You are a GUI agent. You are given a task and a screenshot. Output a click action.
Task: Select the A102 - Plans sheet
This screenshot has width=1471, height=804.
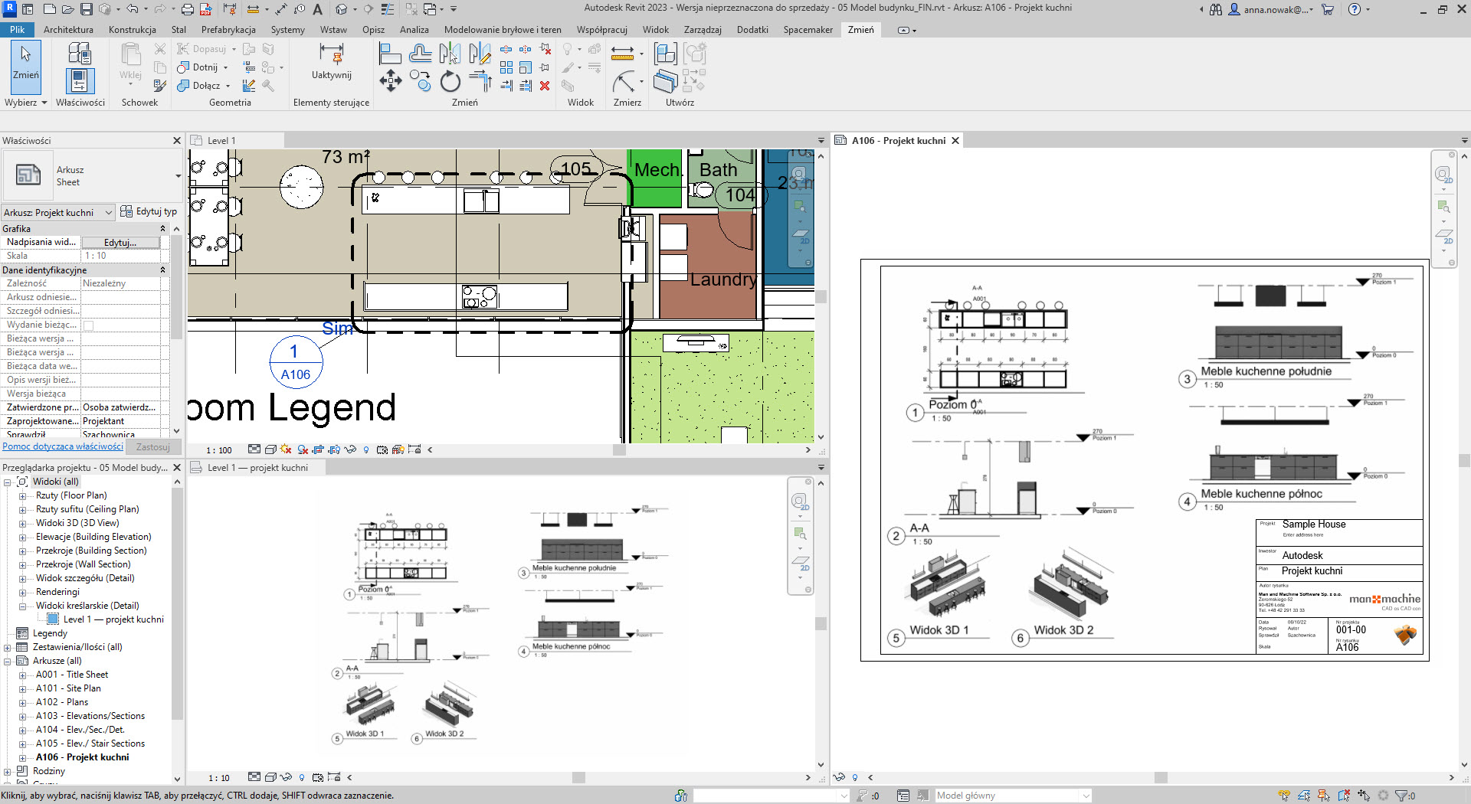62,702
